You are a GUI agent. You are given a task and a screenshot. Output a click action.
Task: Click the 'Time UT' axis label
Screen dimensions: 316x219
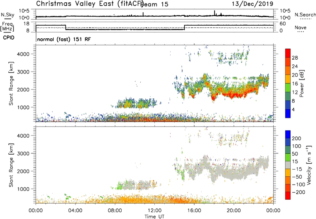click(x=154, y=217)
